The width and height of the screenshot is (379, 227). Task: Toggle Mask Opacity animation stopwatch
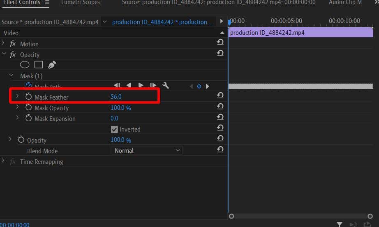pos(28,107)
